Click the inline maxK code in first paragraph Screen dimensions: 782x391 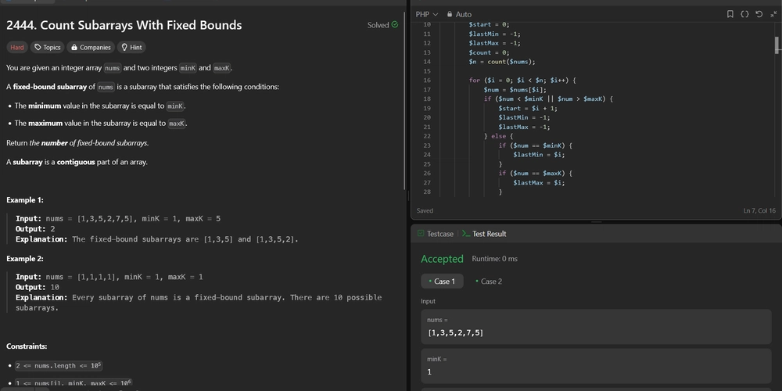[x=222, y=68]
